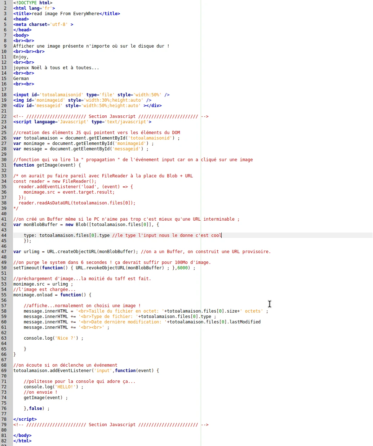Viewport: 373px width, 446px height.
Task: Click the word 'Enjoy,' on line 11
Action: (x=21, y=57)
